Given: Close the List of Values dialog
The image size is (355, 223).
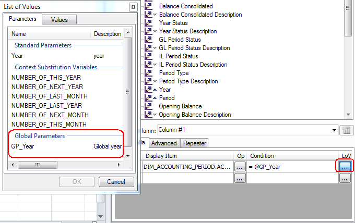Looking at the screenshot, I should (x=133, y=7).
